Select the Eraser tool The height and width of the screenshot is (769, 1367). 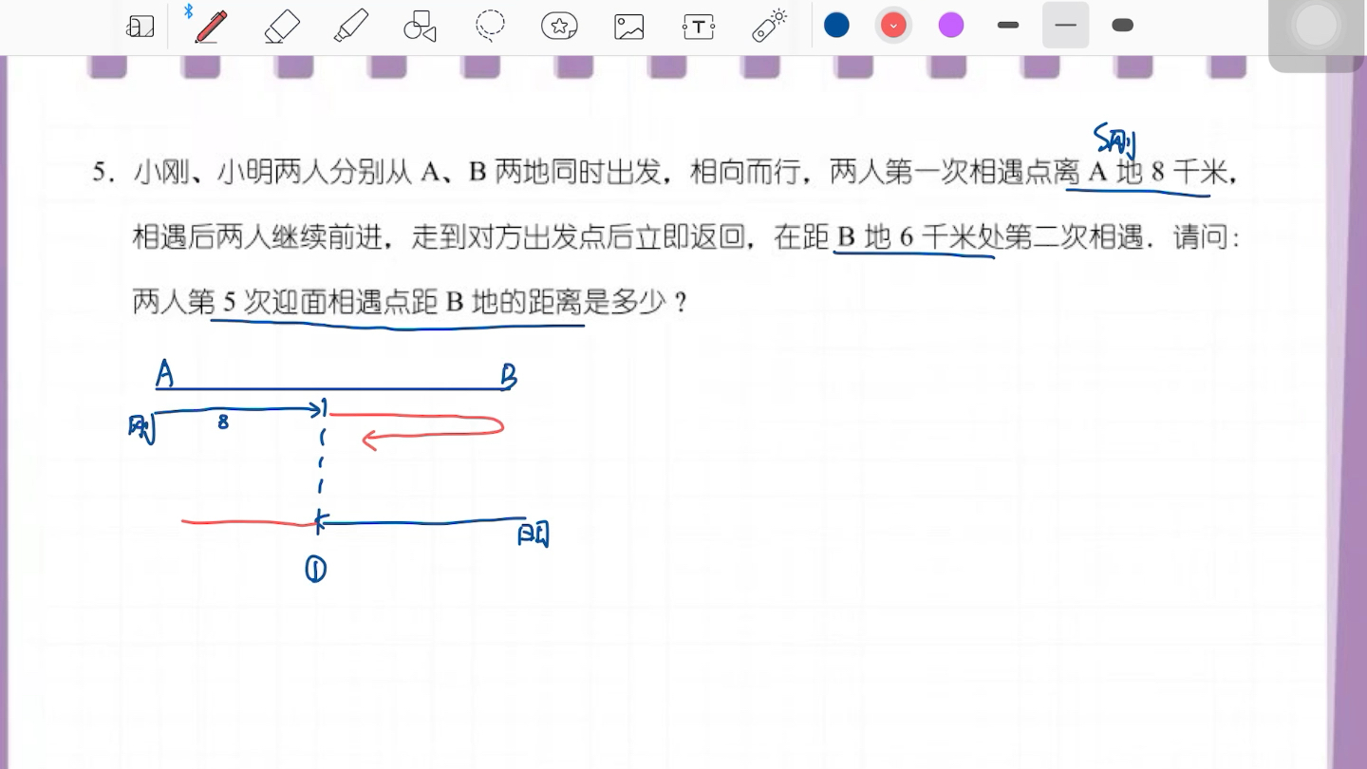tap(282, 26)
